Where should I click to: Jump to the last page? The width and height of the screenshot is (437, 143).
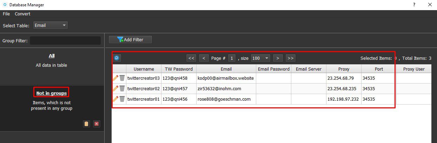tap(290, 58)
